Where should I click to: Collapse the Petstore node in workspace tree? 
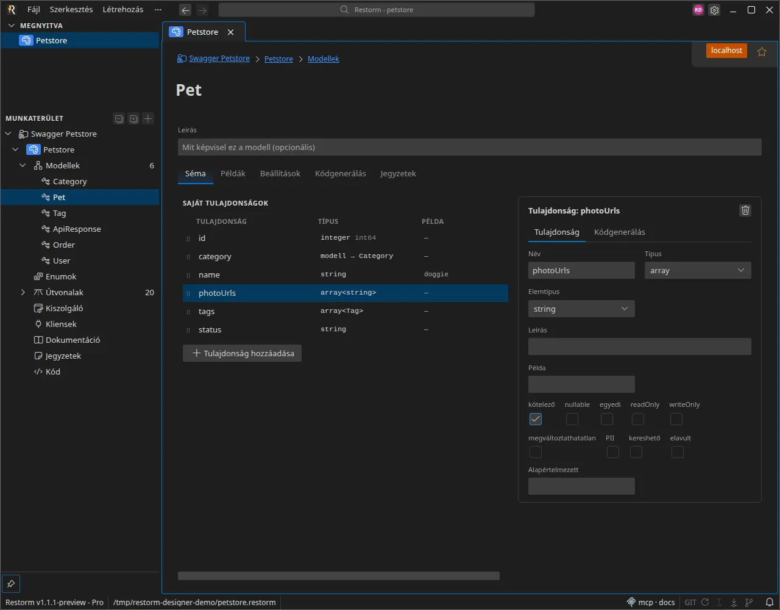pyautogui.click(x=16, y=149)
